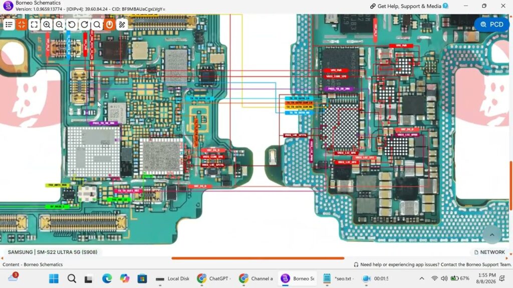Viewport: 513px width, 288px height.
Task: Click the orange vertical scrollbar thumb
Action: 510,186
